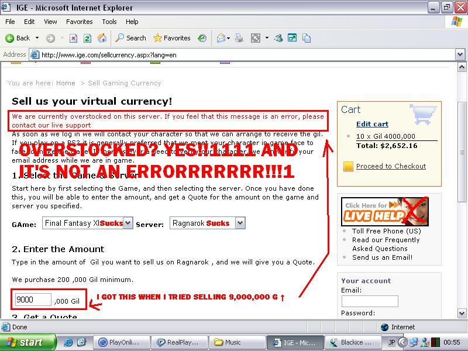Expand the address bar dropdown
This screenshot has width=468, height=351.
460,55
